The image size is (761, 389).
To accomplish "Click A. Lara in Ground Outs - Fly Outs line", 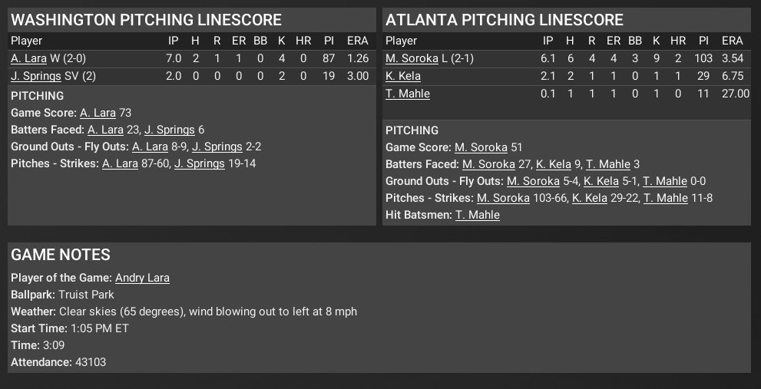I will click(x=150, y=147).
